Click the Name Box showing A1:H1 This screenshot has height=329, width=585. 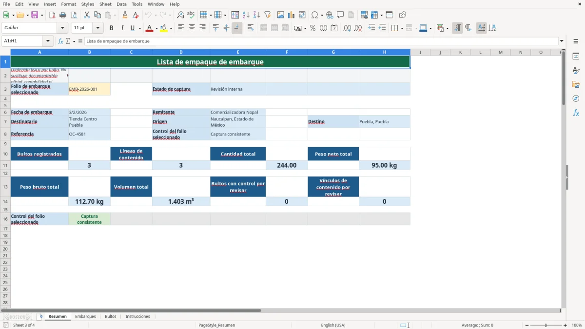click(22, 41)
